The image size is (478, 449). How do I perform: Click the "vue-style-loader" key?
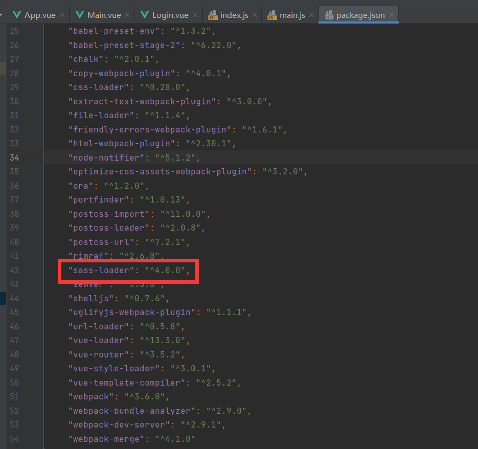[114, 369]
